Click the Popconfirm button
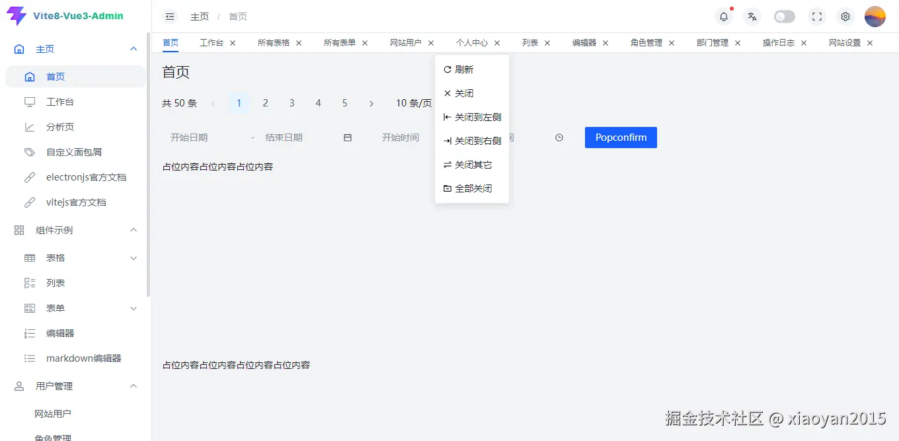The height and width of the screenshot is (441, 899). pyautogui.click(x=621, y=138)
